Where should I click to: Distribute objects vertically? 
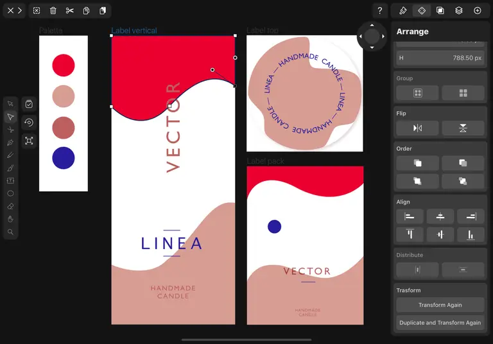tap(463, 270)
